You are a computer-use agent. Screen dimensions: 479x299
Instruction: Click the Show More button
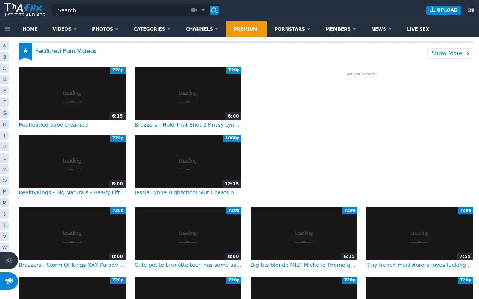click(x=450, y=53)
